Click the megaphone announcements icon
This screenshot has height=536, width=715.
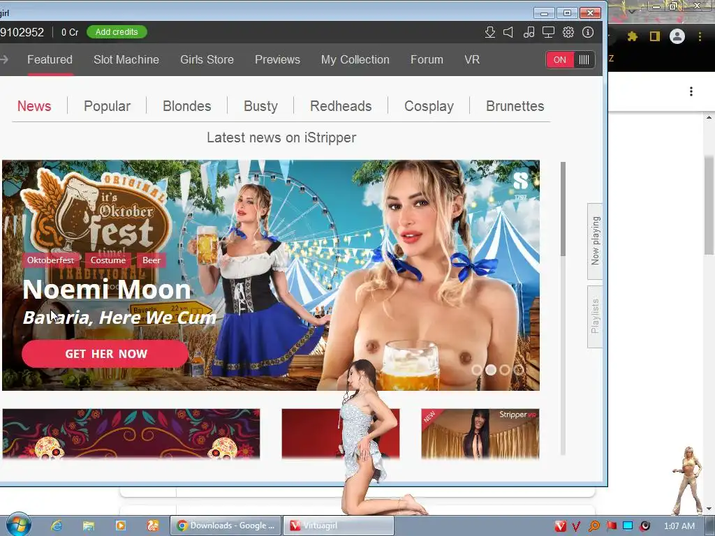pos(508,32)
